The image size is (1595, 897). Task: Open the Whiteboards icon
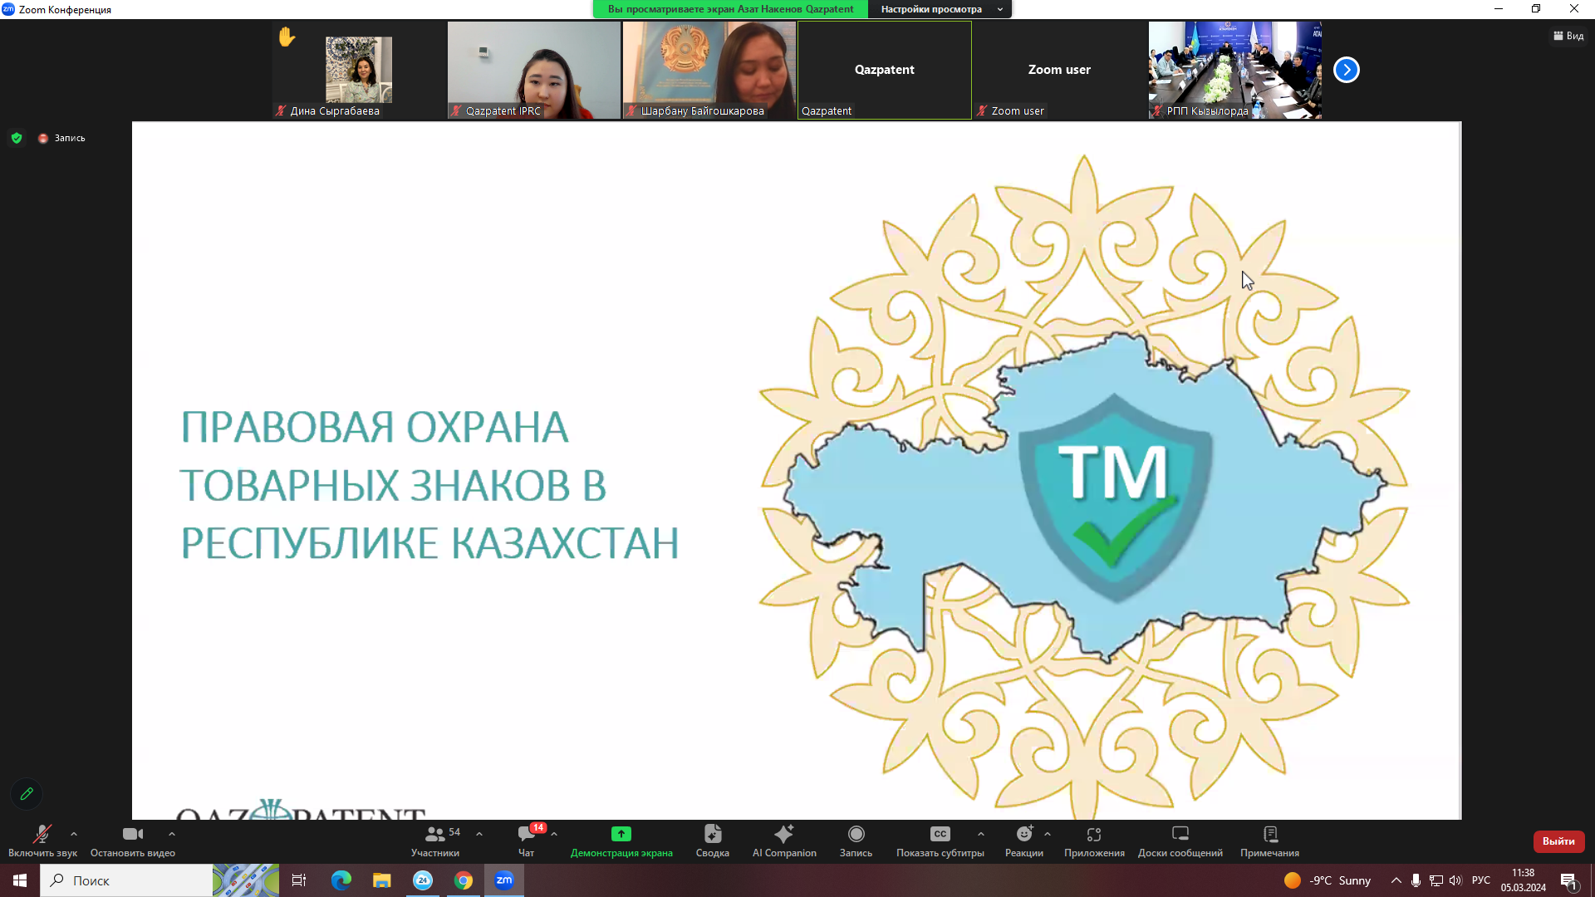pyautogui.click(x=1180, y=840)
